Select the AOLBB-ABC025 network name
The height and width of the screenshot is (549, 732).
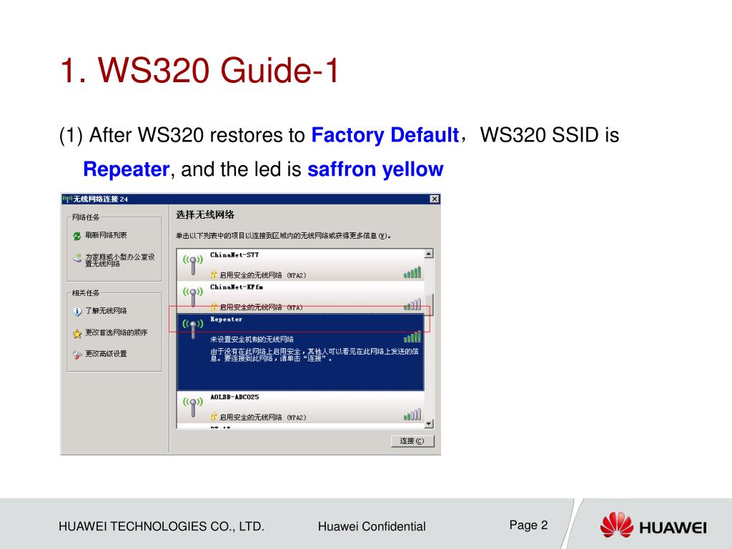click(234, 397)
